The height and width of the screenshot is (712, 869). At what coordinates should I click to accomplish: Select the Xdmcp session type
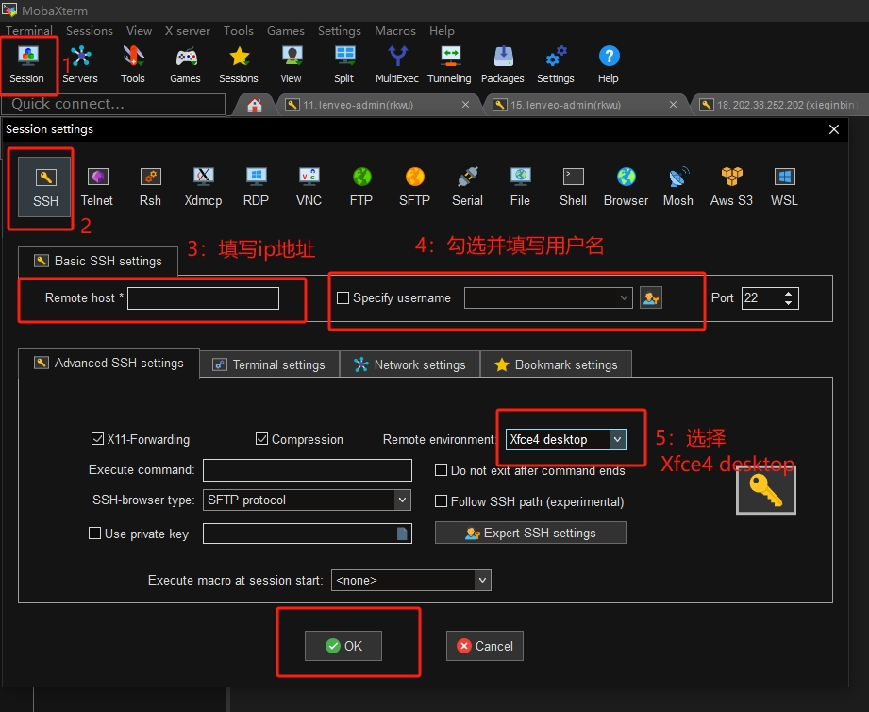(204, 187)
